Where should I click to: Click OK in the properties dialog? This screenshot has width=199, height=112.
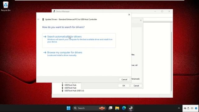(x=124, y=86)
